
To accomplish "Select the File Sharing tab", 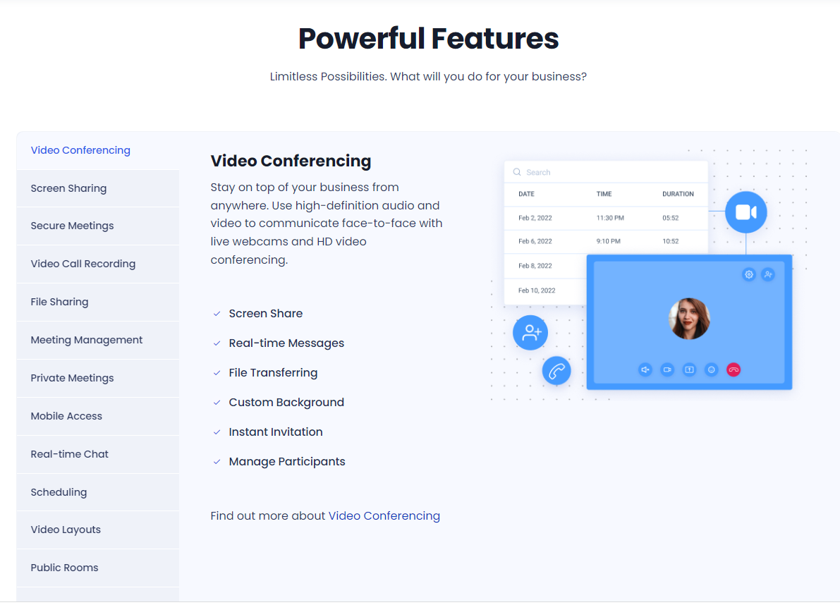I will [98, 302].
